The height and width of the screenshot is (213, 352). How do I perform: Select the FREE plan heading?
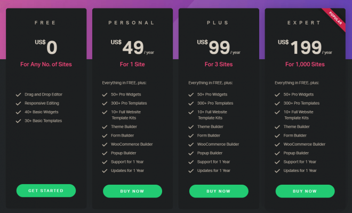(45, 23)
